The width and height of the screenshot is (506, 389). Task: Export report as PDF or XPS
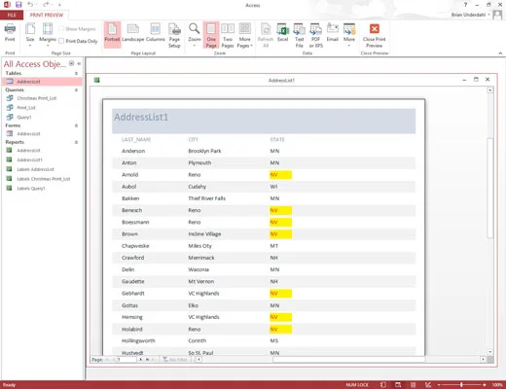coord(316,35)
